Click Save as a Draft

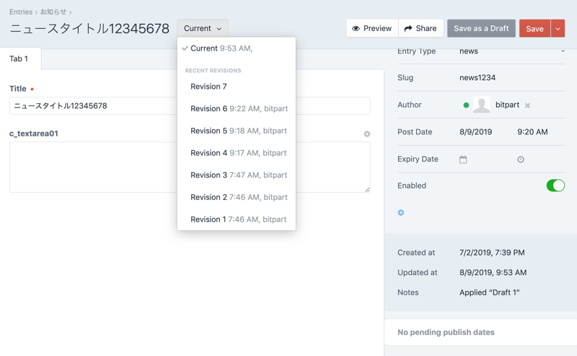coord(481,28)
